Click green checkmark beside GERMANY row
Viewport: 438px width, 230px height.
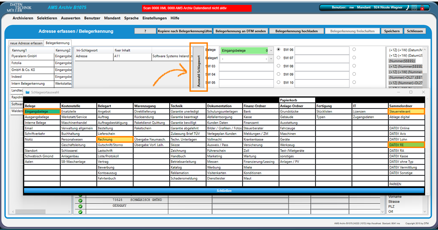[x=80, y=206]
